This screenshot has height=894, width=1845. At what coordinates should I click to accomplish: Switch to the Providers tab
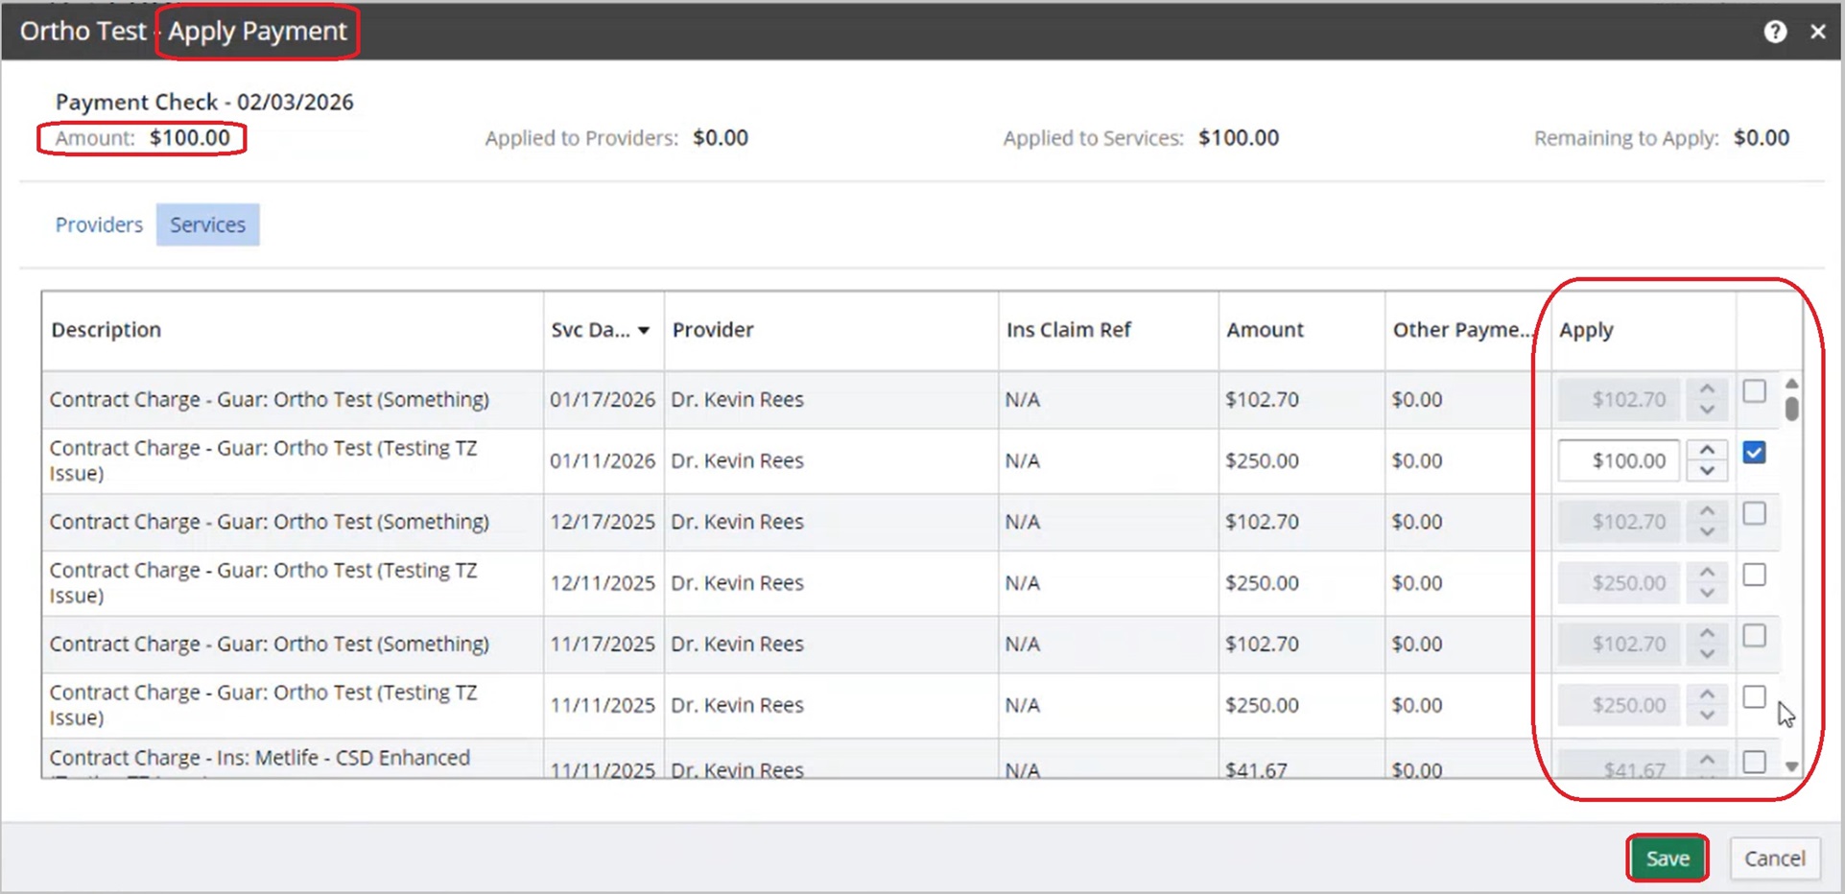[99, 224]
